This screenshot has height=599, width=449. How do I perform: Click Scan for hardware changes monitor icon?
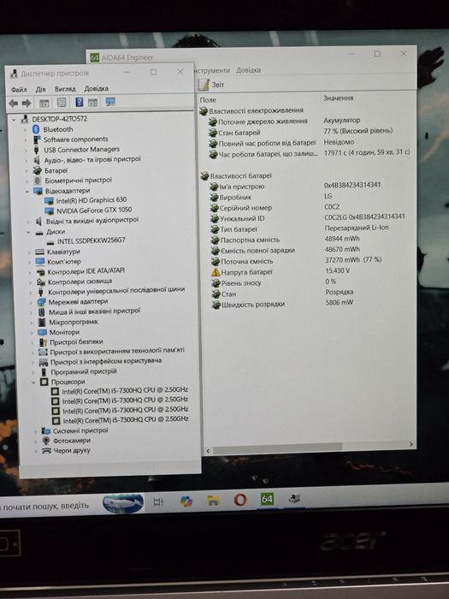coord(110,102)
